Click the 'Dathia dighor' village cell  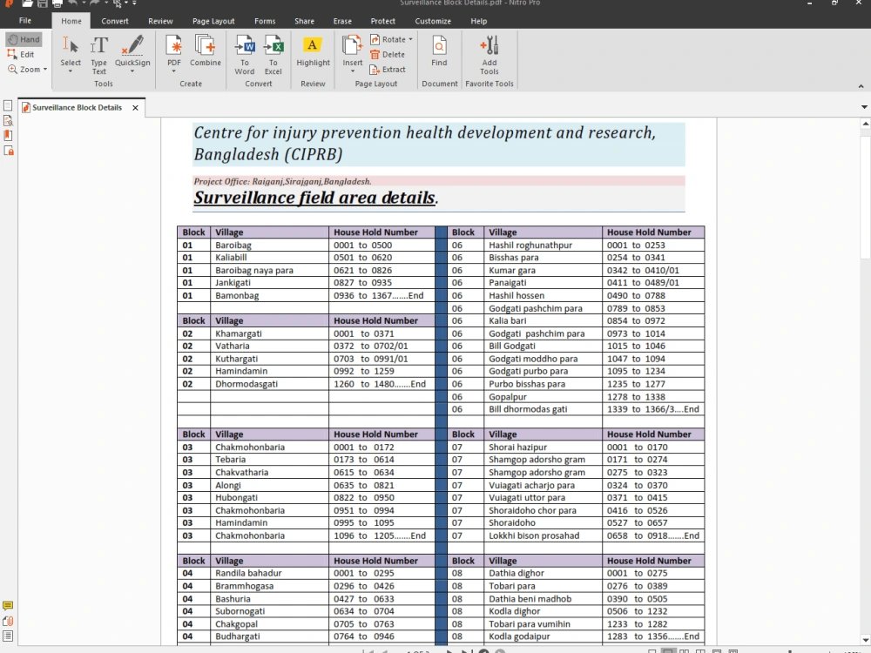543,573
